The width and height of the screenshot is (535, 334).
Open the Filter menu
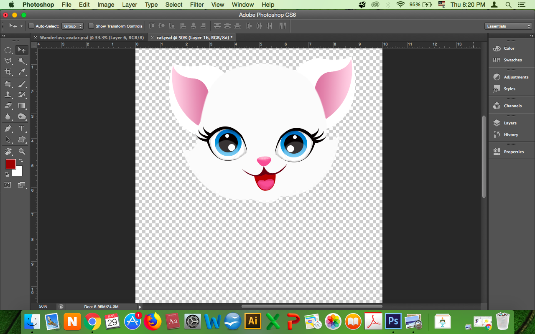[x=197, y=5]
